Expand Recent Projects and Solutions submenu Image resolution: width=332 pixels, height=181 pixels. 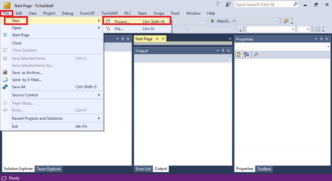click(99, 118)
